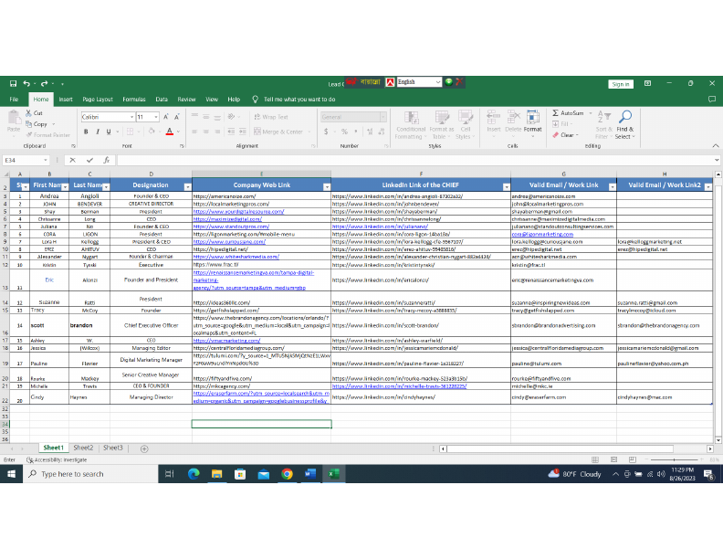Open Windows Start menu

12,474
